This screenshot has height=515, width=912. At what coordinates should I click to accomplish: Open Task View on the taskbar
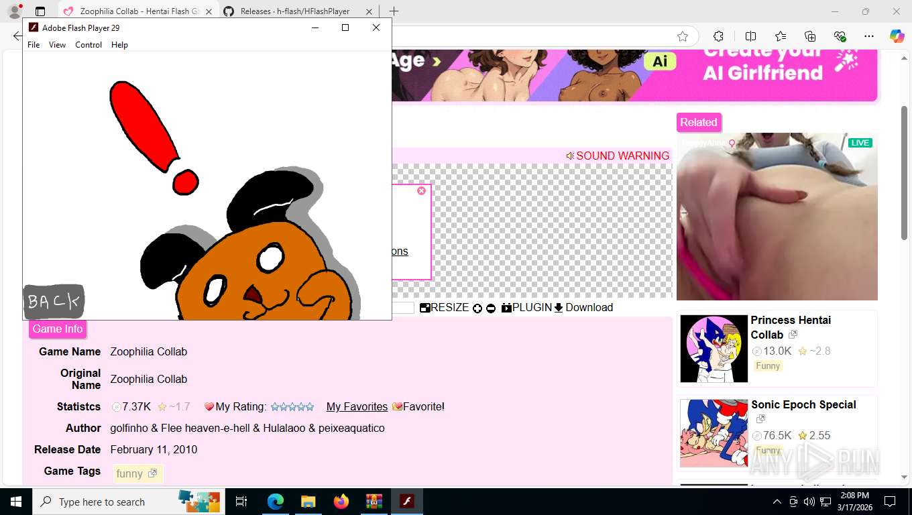(241, 502)
